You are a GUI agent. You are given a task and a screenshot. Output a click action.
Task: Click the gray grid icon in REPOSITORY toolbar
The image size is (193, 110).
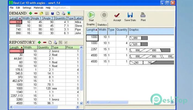(60, 42)
